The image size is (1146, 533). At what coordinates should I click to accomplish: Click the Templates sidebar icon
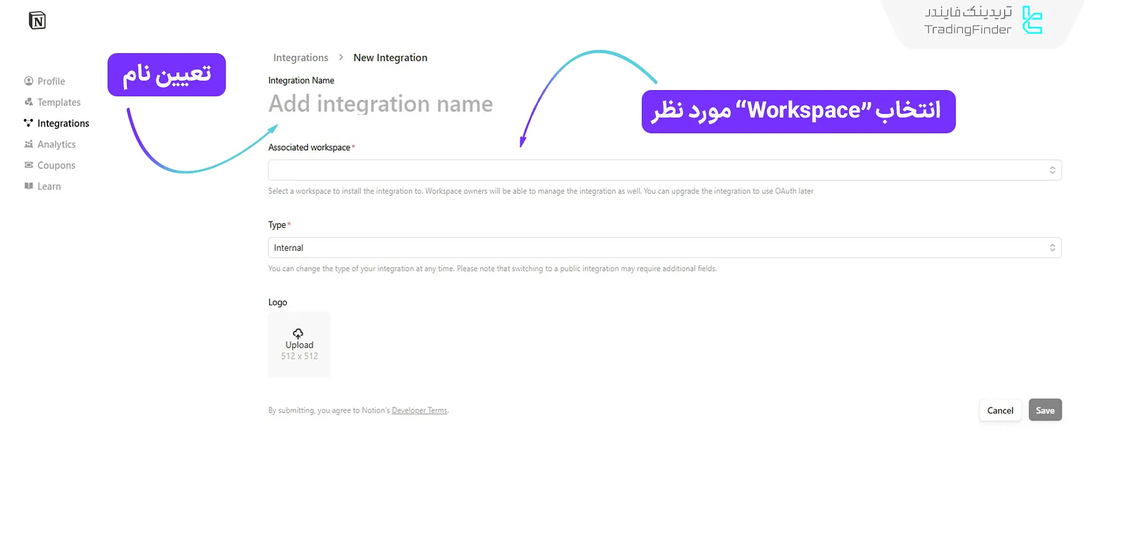(29, 102)
